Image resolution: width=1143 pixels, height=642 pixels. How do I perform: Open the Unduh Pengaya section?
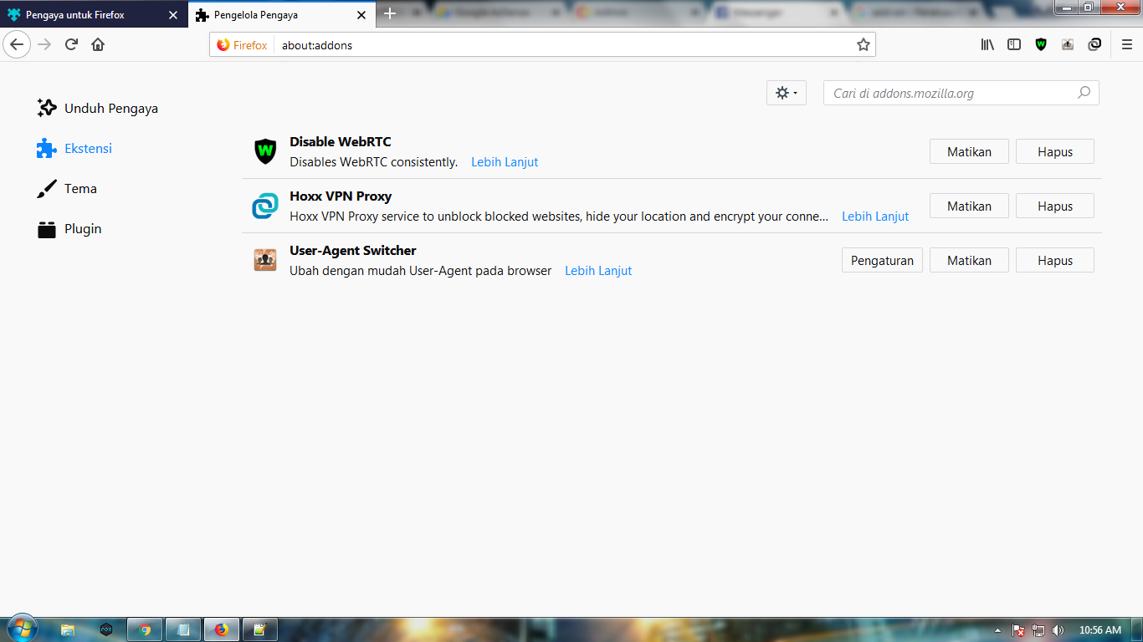click(110, 108)
